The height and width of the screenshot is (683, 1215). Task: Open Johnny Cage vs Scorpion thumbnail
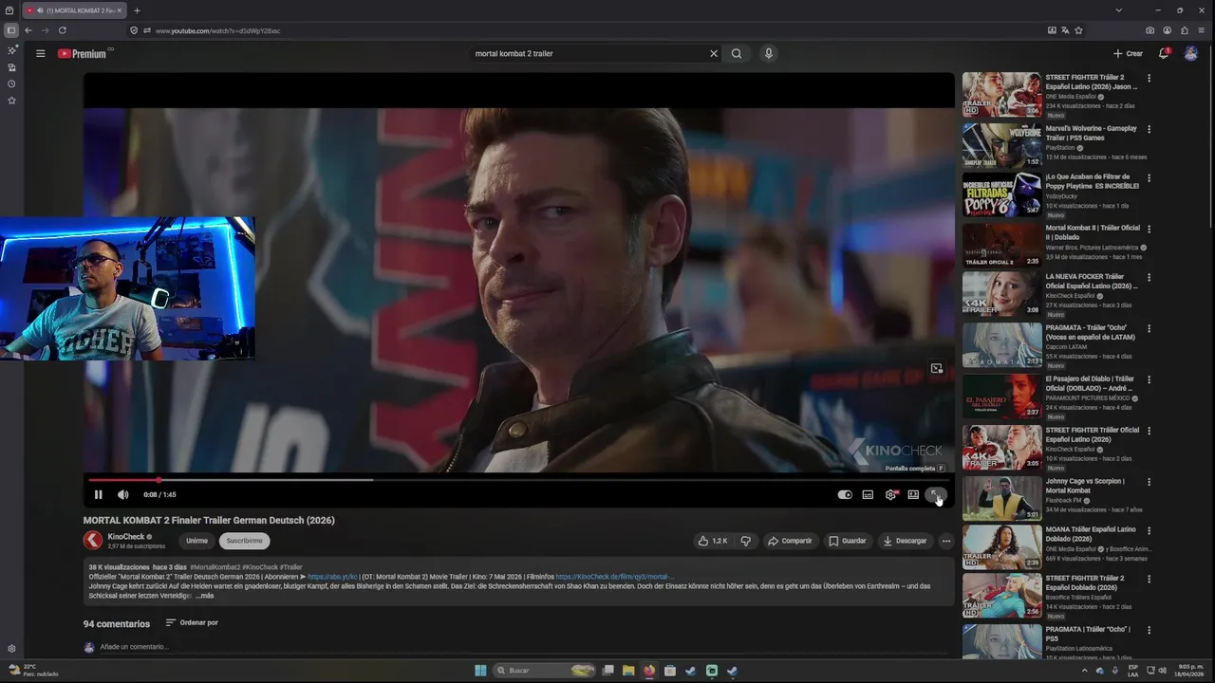click(1001, 498)
